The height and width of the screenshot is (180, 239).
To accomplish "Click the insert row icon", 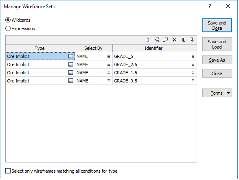I will (156, 40).
